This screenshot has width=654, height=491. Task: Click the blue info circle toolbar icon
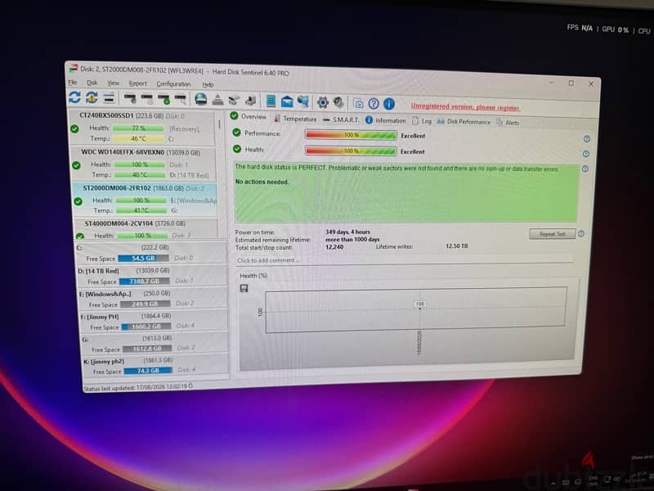point(389,104)
